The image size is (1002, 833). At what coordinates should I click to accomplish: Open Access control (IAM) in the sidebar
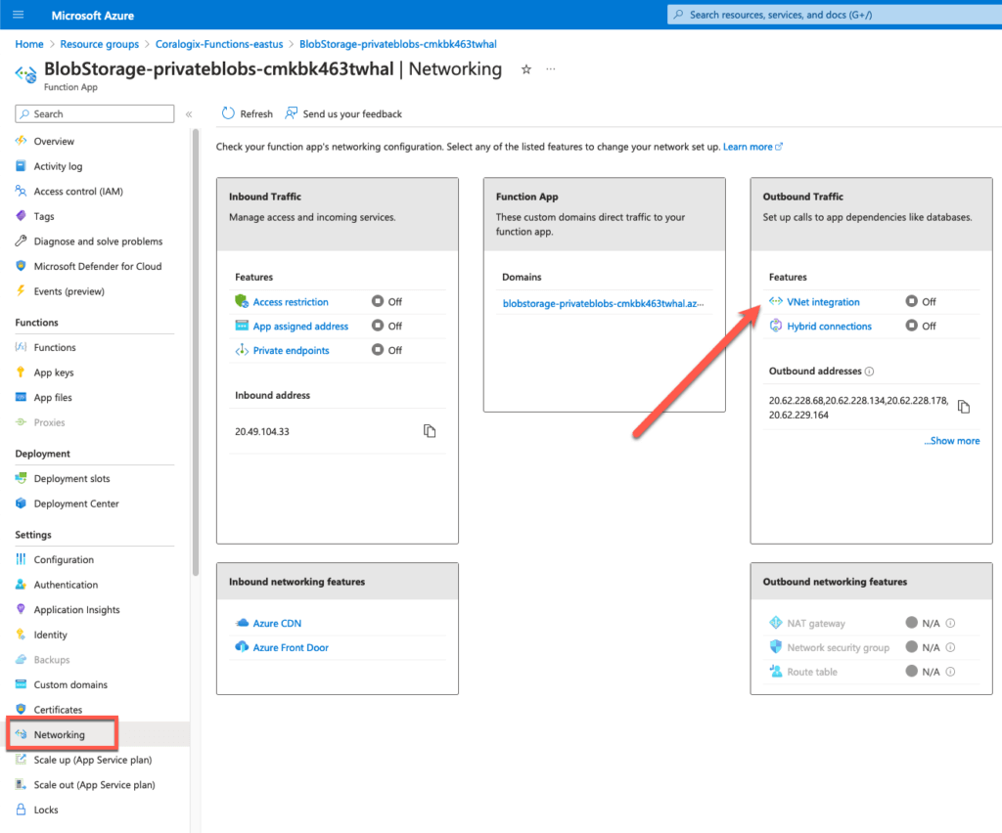click(x=78, y=191)
